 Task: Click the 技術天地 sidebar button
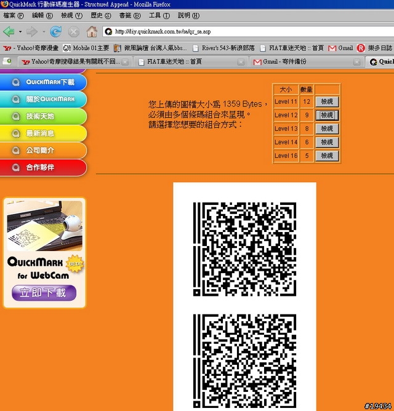point(43,116)
